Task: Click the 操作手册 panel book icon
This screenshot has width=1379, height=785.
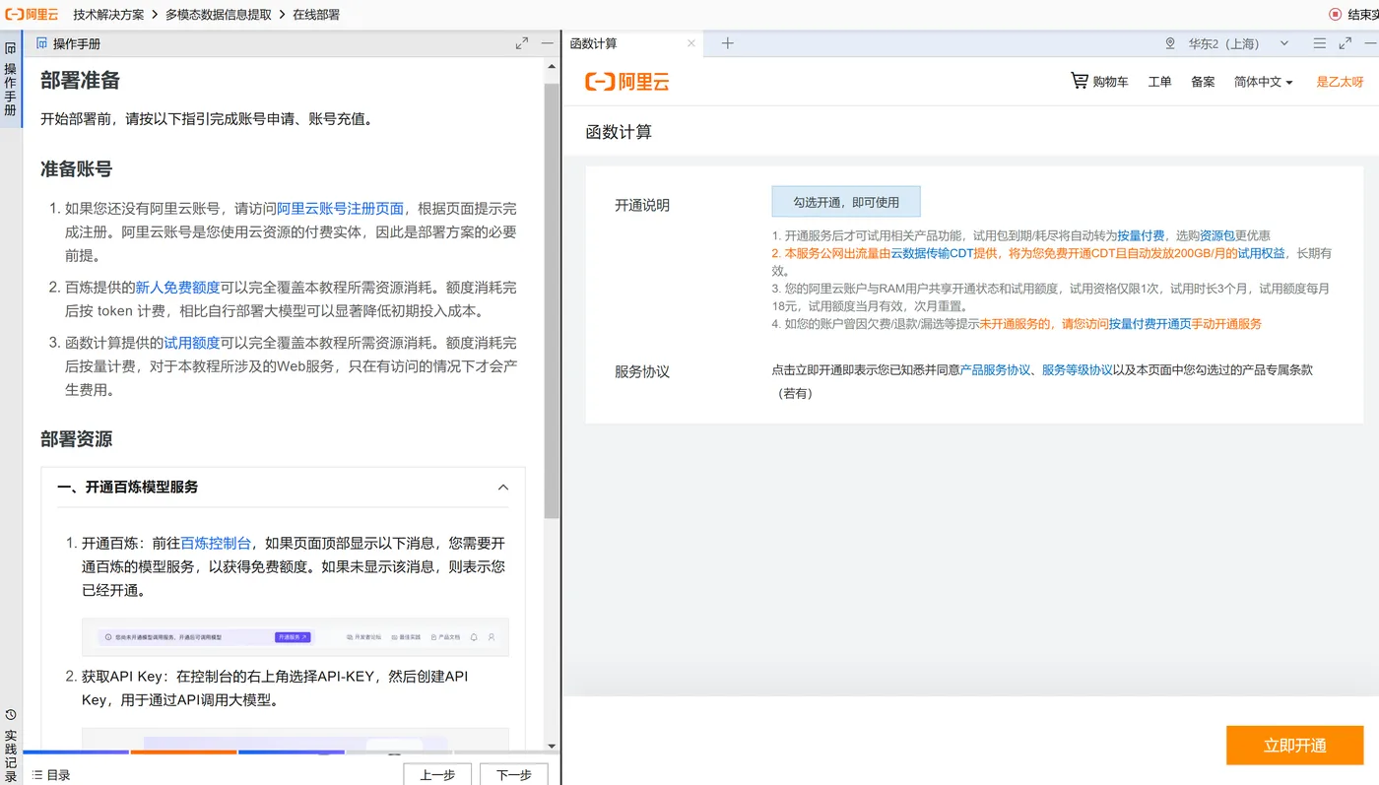Action: tap(41, 43)
